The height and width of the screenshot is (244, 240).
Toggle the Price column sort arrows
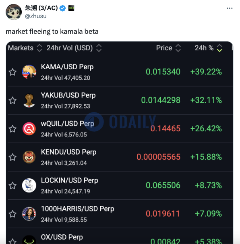[x=178, y=48]
